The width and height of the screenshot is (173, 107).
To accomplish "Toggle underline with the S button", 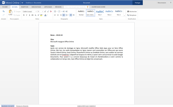I will (x=30, y=15).
